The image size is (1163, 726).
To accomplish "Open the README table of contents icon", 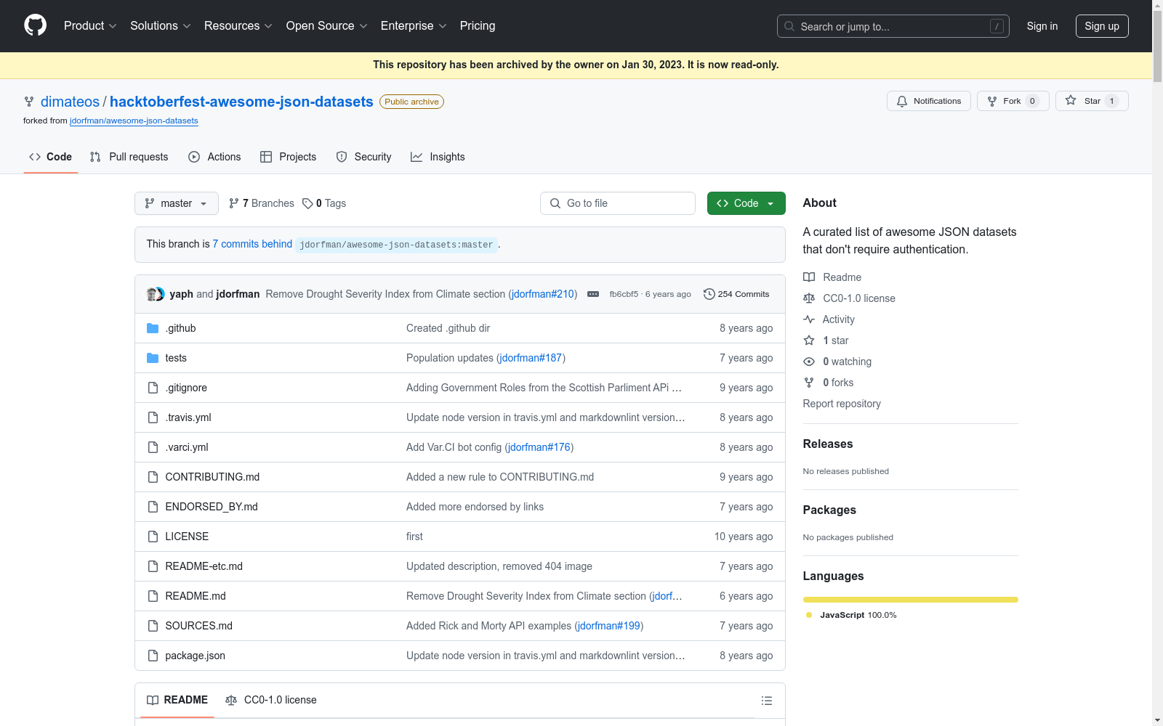I will (767, 701).
